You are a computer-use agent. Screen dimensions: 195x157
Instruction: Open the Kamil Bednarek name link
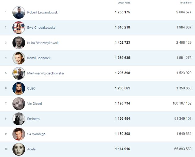tap(39, 58)
